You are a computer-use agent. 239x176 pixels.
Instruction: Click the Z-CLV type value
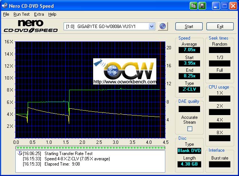click(x=189, y=89)
